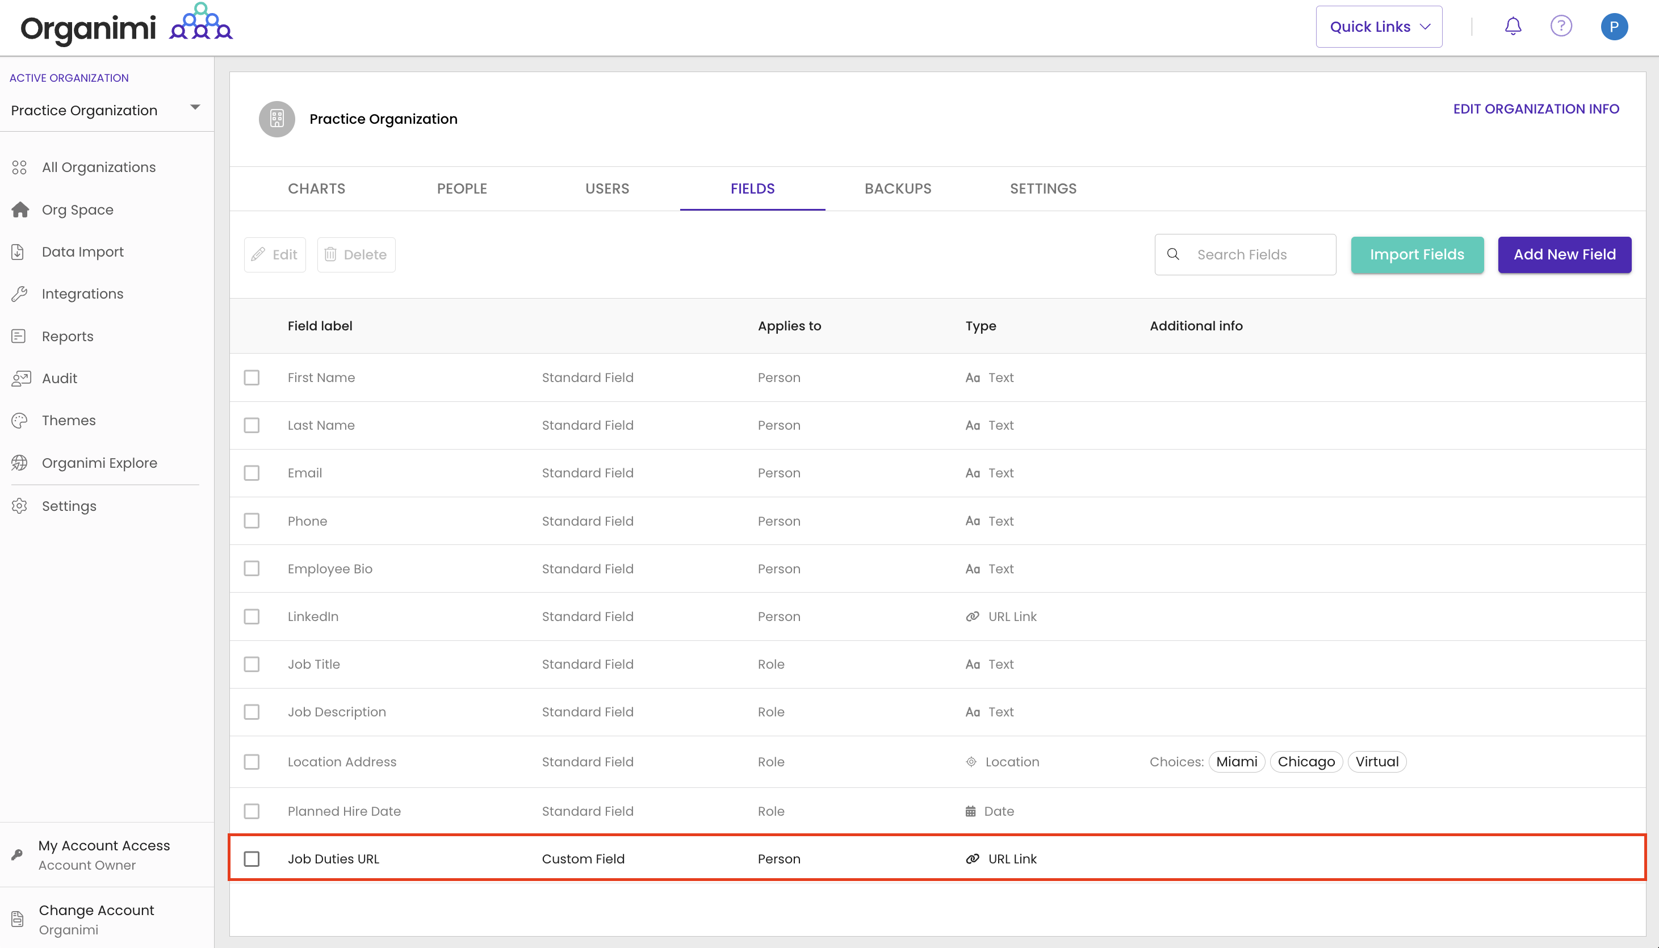This screenshot has width=1659, height=948.
Task: Click the organization building icon
Action: (x=276, y=119)
